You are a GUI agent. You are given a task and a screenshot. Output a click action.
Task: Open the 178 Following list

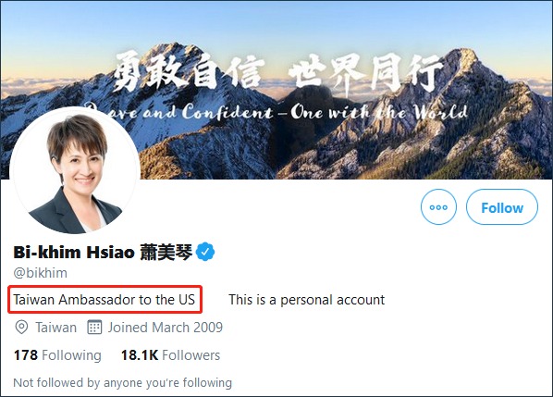coord(57,355)
